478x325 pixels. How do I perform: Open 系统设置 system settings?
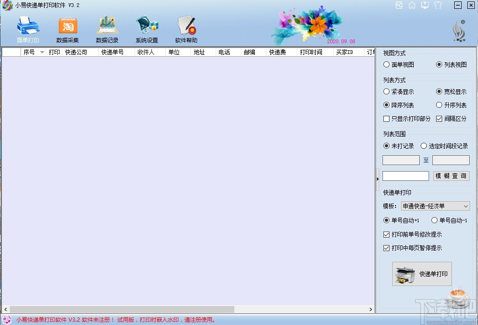pyautogui.click(x=146, y=29)
